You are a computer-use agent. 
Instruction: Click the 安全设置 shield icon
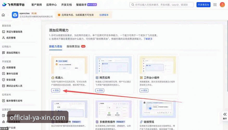coord(3,80)
